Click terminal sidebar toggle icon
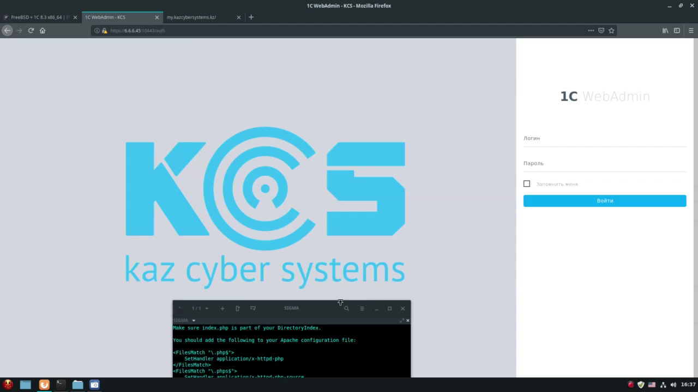 point(180,308)
